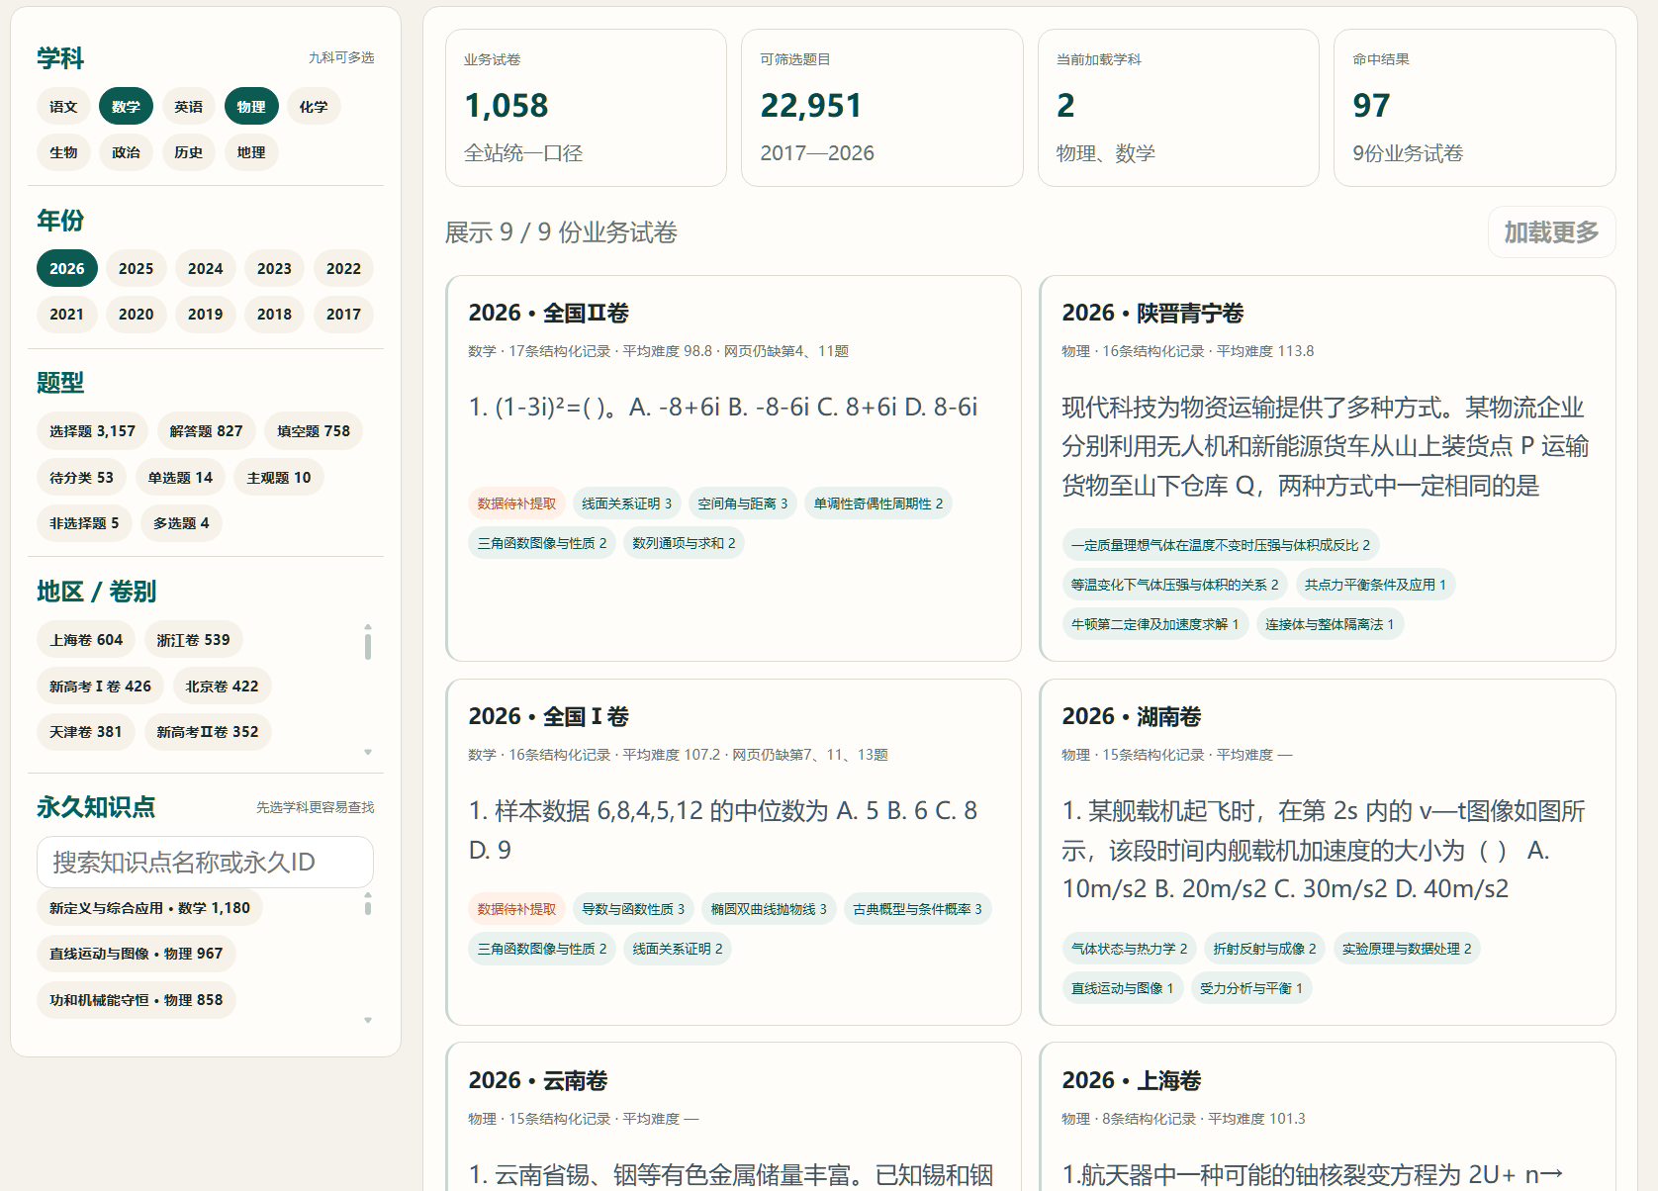Filter by 解答题 827 type

[206, 431]
